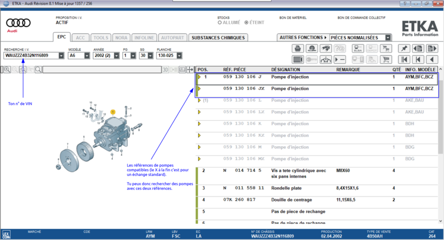Click the plain back arrow icon

click(432, 59)
